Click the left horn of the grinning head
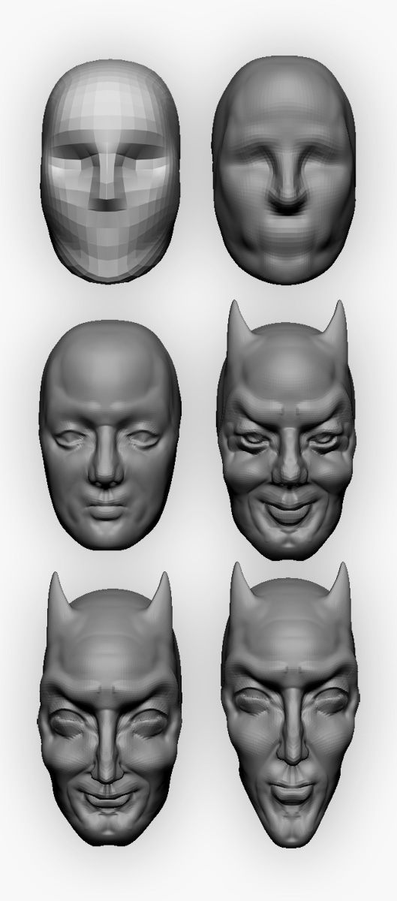The image size is (397, 901). (x=237, y=323)
